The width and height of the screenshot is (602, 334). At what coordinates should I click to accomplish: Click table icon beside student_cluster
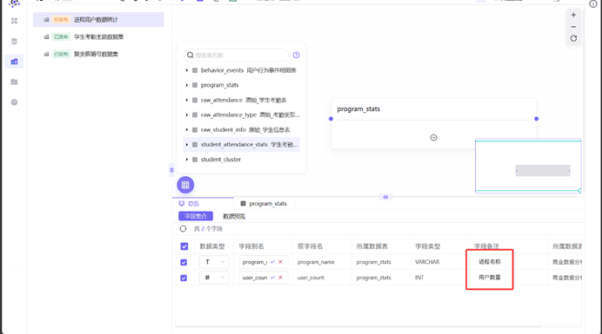click(195, 160)
